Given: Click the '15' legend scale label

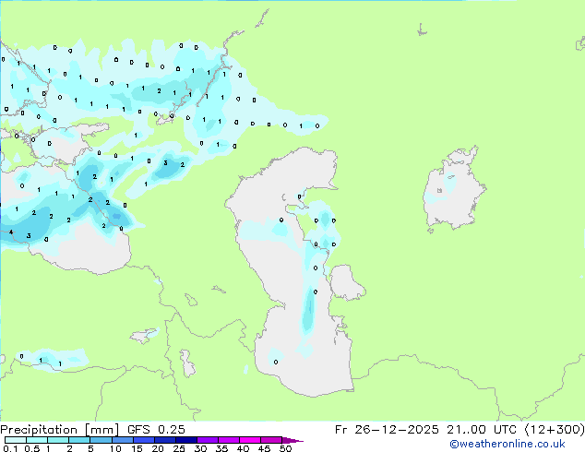Looking at the screenshot, I should [137, 448].
